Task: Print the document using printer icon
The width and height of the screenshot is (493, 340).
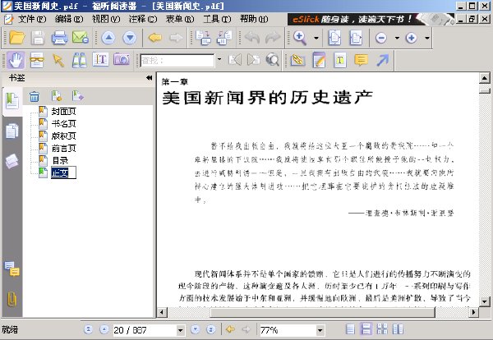Action: point(59,38)
